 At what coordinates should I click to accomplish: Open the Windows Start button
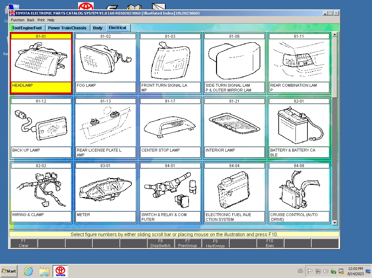click(x=9, y=271)
